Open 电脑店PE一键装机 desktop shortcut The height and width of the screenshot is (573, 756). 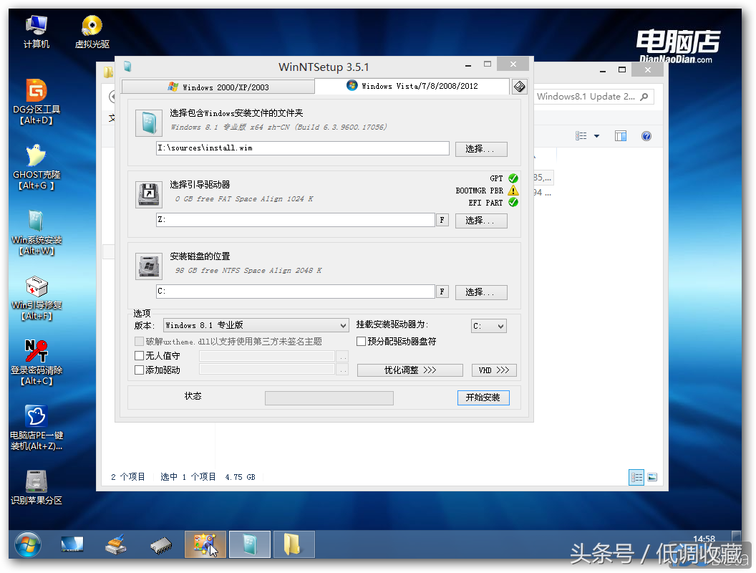[37, 428]
